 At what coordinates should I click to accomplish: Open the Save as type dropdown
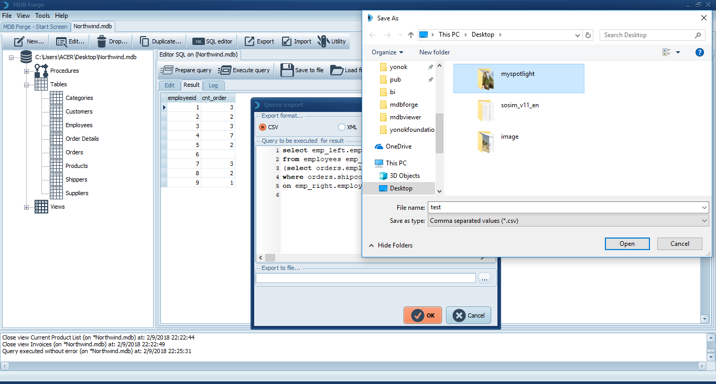pos(568,221)
